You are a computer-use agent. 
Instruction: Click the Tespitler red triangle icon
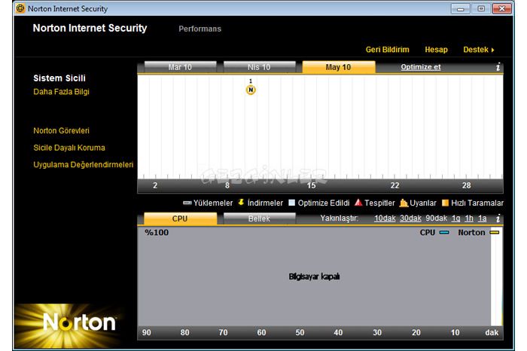[x=358, y=202]
